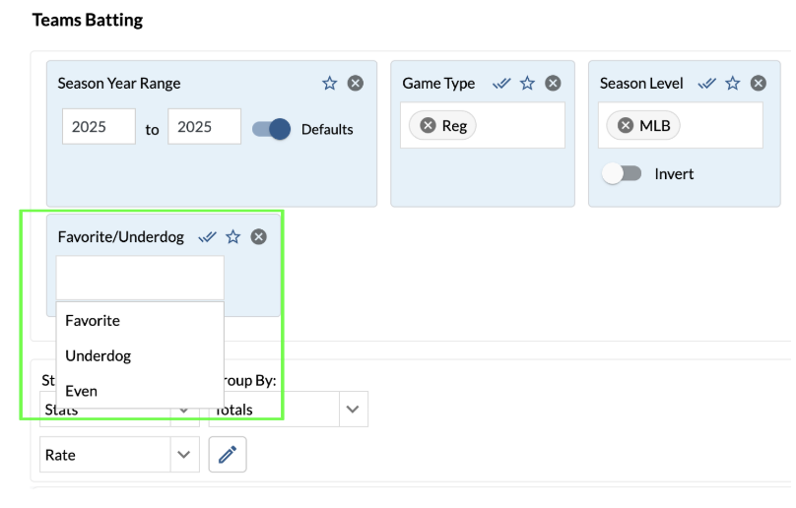796x508 pixels.
Task: Star the Season Level filter
Action: point(733,84)
